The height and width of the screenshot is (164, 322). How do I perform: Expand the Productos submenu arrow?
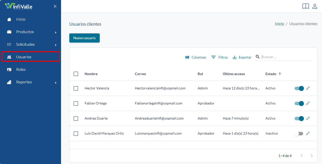(56, 32)
